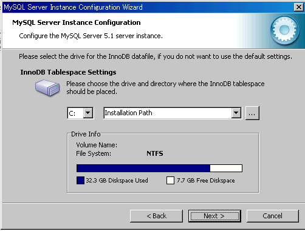Click the 'Configure the MySQL Server 5.1' subtitle
Screen dimensions: 305x231
[91, 36]
